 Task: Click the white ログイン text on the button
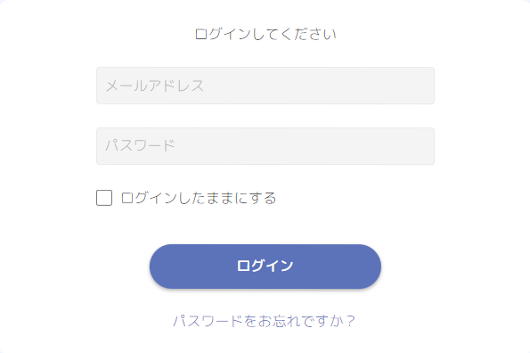coord(265,266)
